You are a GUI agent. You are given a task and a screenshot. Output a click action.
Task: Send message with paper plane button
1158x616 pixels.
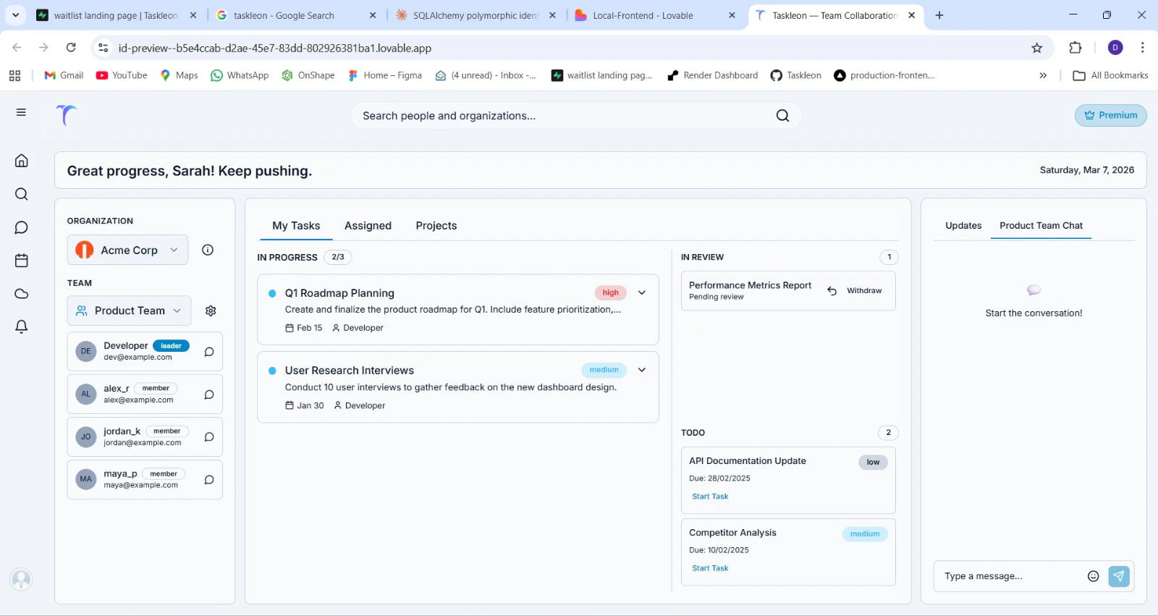click(1119, 576)
